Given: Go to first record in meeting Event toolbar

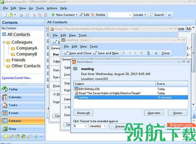Looking at the screenshot, I should pyautogui.click(x=124, y=53).
